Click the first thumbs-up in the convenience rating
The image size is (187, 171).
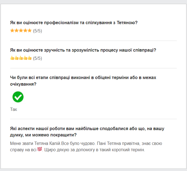[12, 58]
